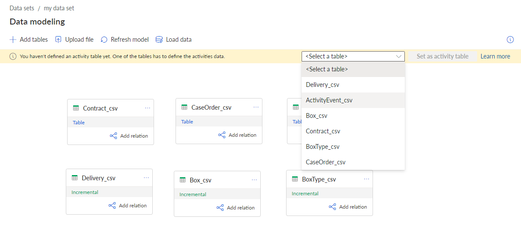521x228 pixels.
Task: Select ActivityEvent_csv from the dropdown list
Action: (x=353, y=100)
